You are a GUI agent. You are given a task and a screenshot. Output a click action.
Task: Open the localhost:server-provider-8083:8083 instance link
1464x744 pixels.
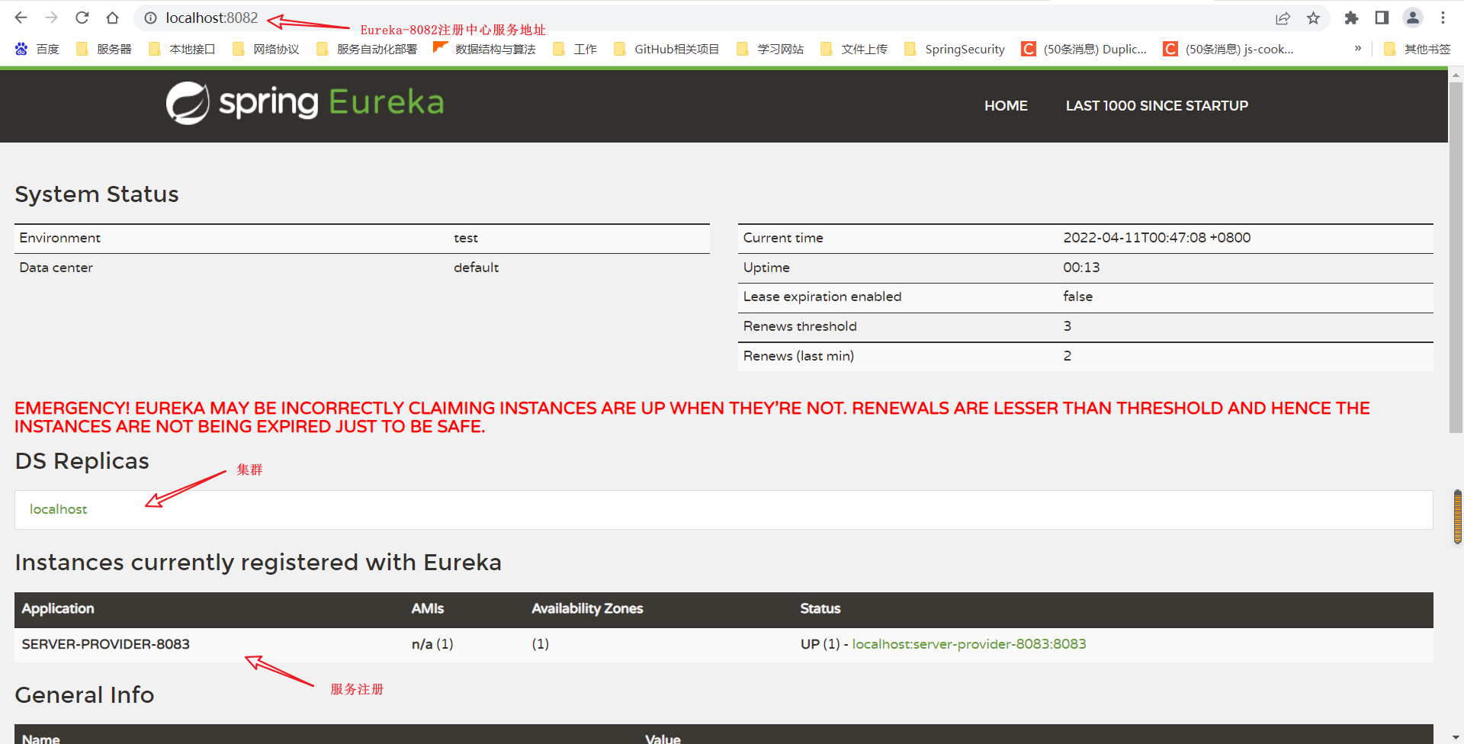969,644
